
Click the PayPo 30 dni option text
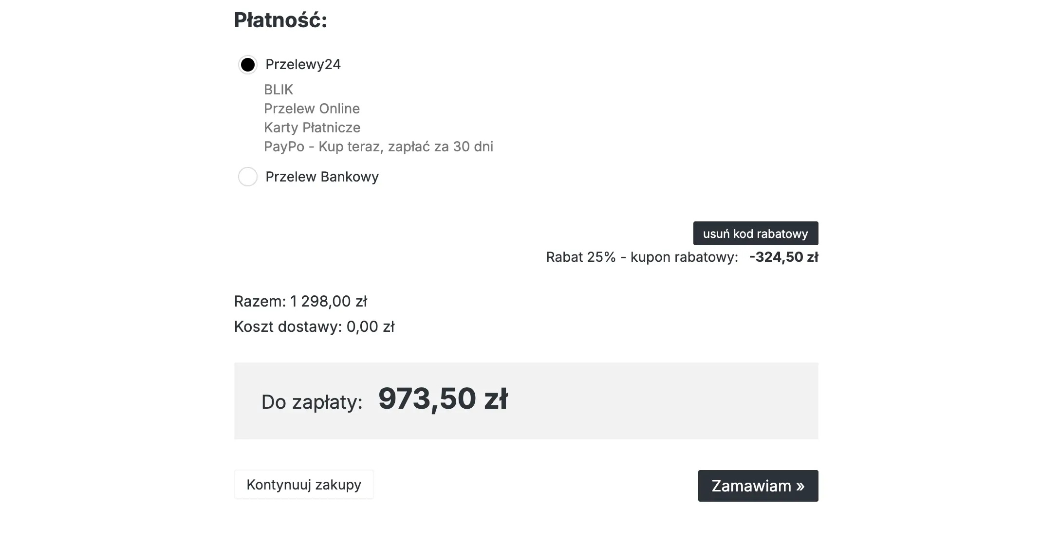378,146
